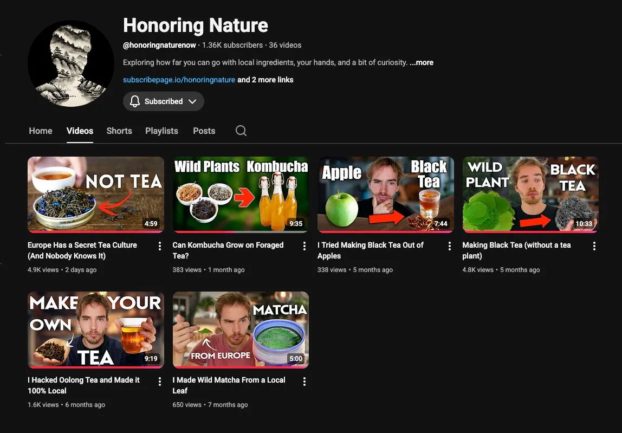Open the Posts tab
This screenshot has height=433, width=622.
pos(204,131)
